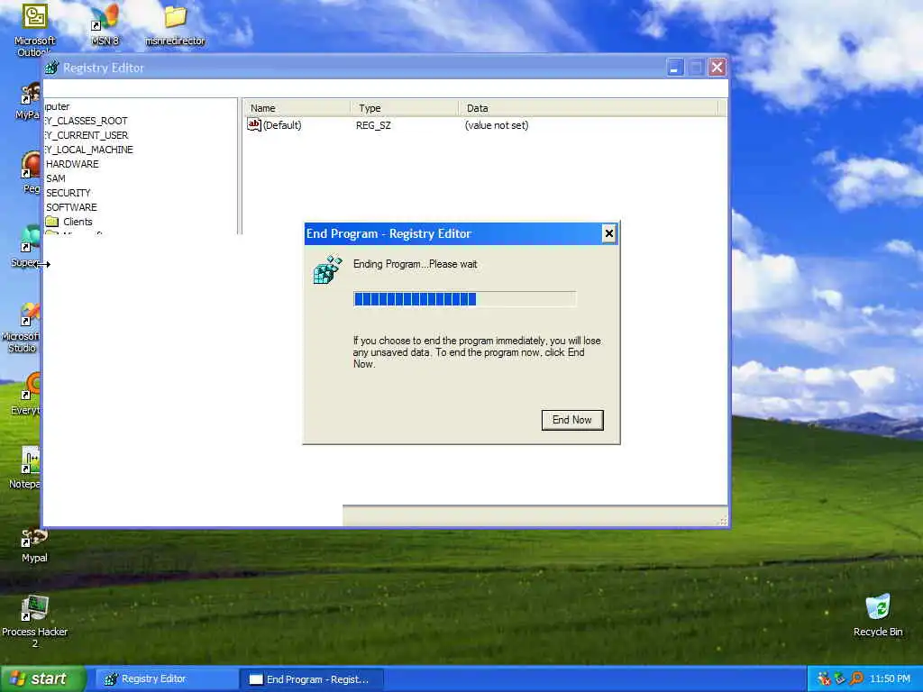Select the HARDWARE key
The width and height of the screenshot is (923, 692).
(72, 164)
